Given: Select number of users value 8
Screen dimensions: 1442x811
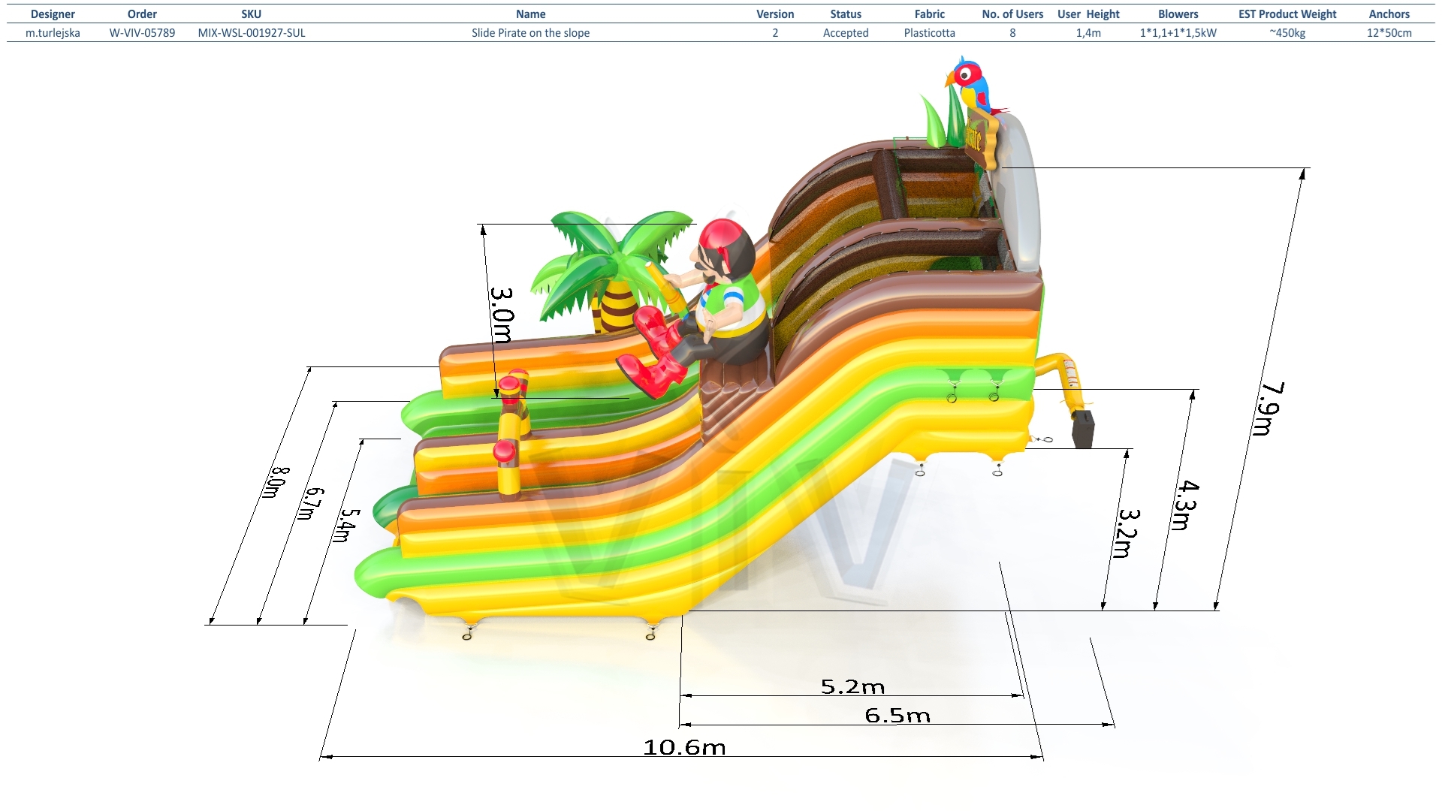Looking at the screenshot, I should [1012, 33].
